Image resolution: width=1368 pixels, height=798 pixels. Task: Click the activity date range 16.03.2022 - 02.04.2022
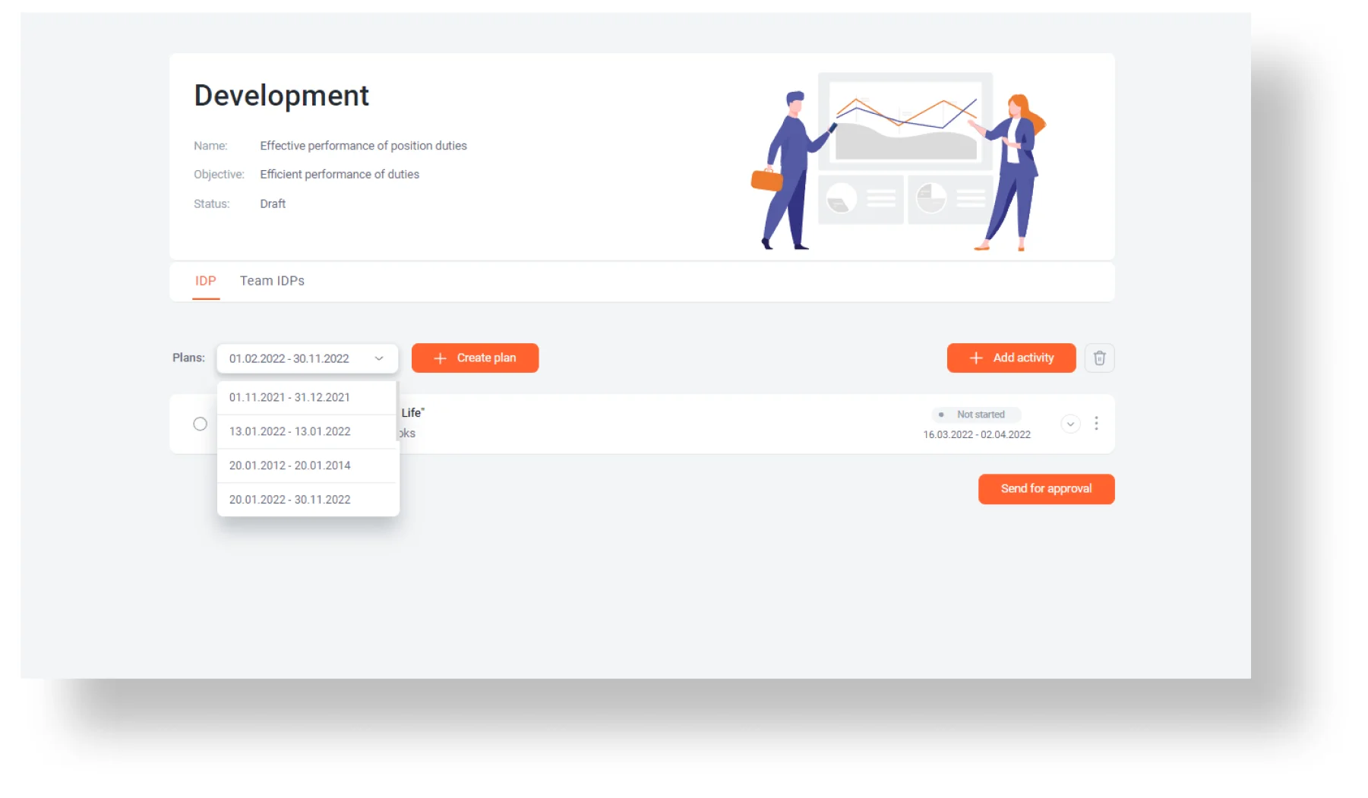tap(976, 435)
